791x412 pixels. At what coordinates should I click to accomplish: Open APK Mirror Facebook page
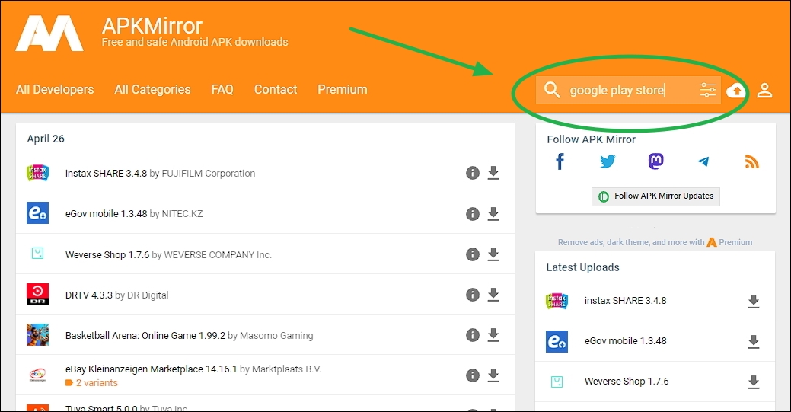560,161
